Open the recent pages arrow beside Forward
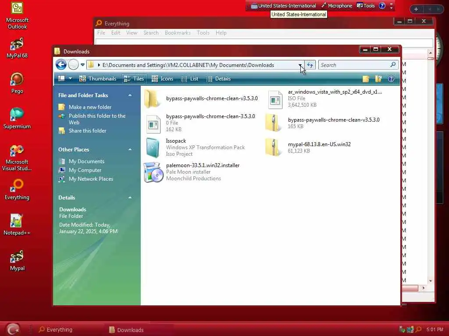 coord(82,65)
